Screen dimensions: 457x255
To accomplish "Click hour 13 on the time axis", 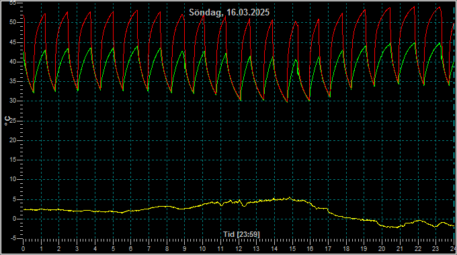I will [x=256, y=249].
